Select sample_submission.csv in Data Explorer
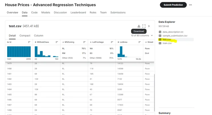212x115 pixels. pyautogui.click(x=175, y=36)
